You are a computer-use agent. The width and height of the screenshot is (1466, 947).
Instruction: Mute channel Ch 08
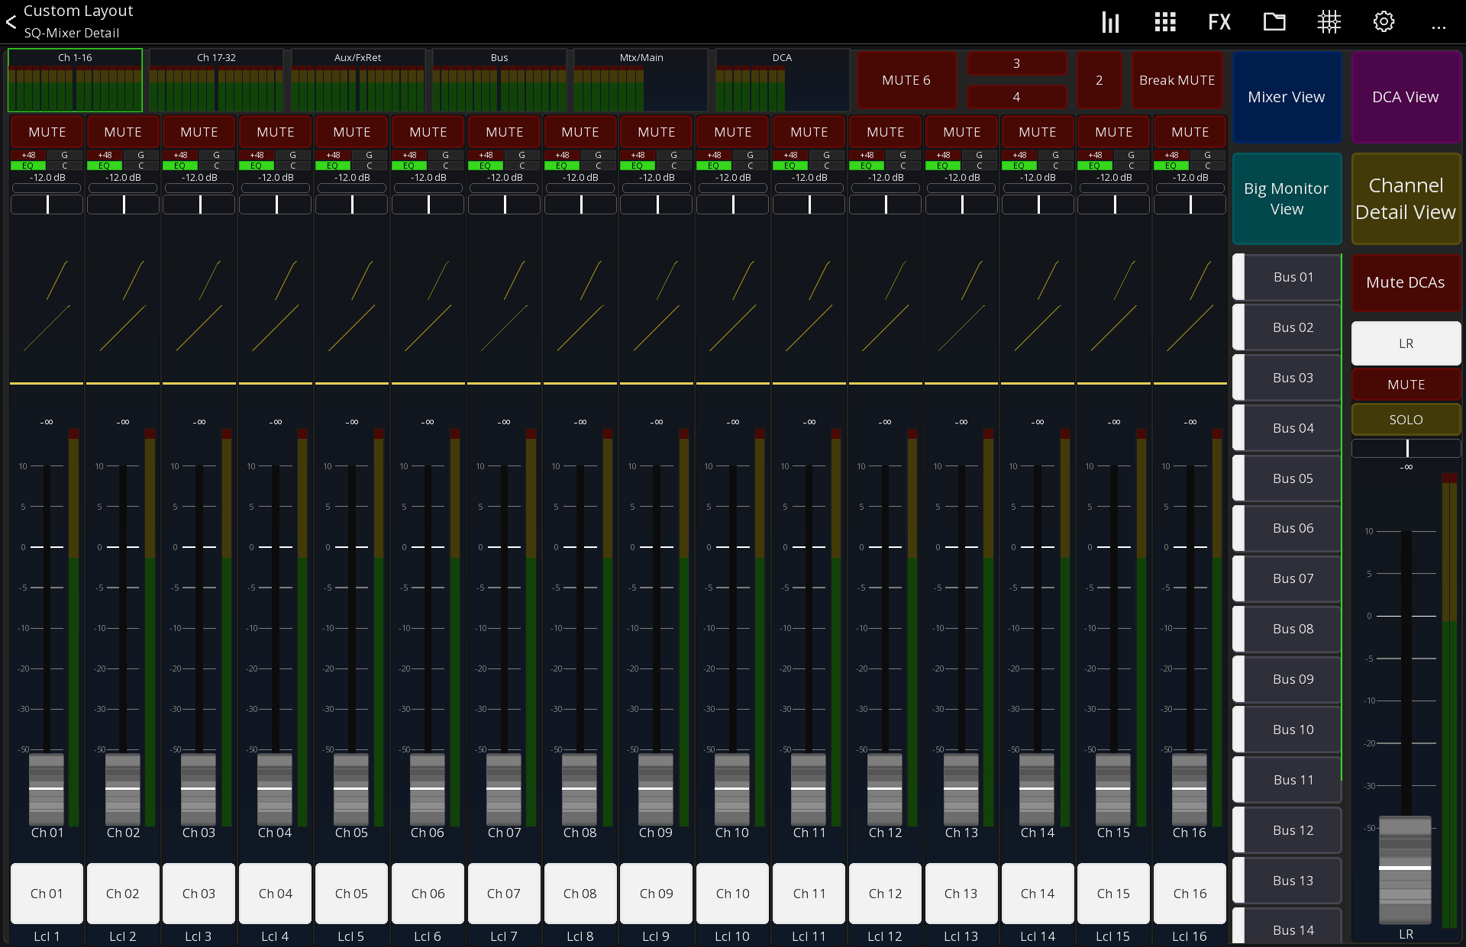(x=580, y=132)
